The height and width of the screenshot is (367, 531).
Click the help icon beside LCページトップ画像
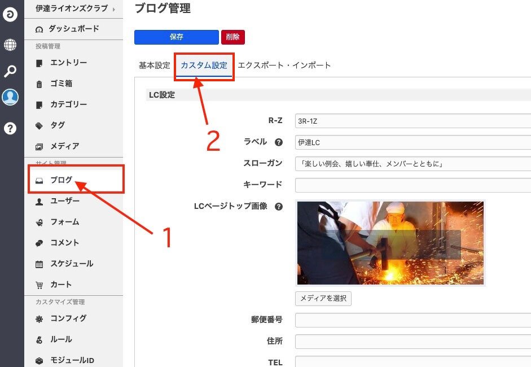click(278, 207)
